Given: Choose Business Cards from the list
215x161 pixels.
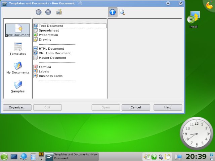Looking at the screenshot, I should click(x=50, y=76).
